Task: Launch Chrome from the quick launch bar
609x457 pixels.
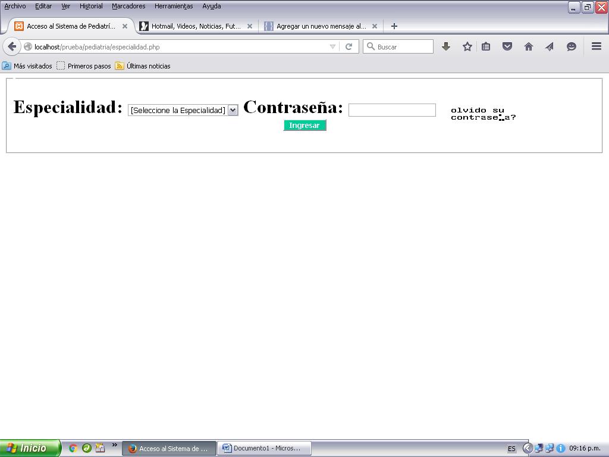Action: coord(73,448)
